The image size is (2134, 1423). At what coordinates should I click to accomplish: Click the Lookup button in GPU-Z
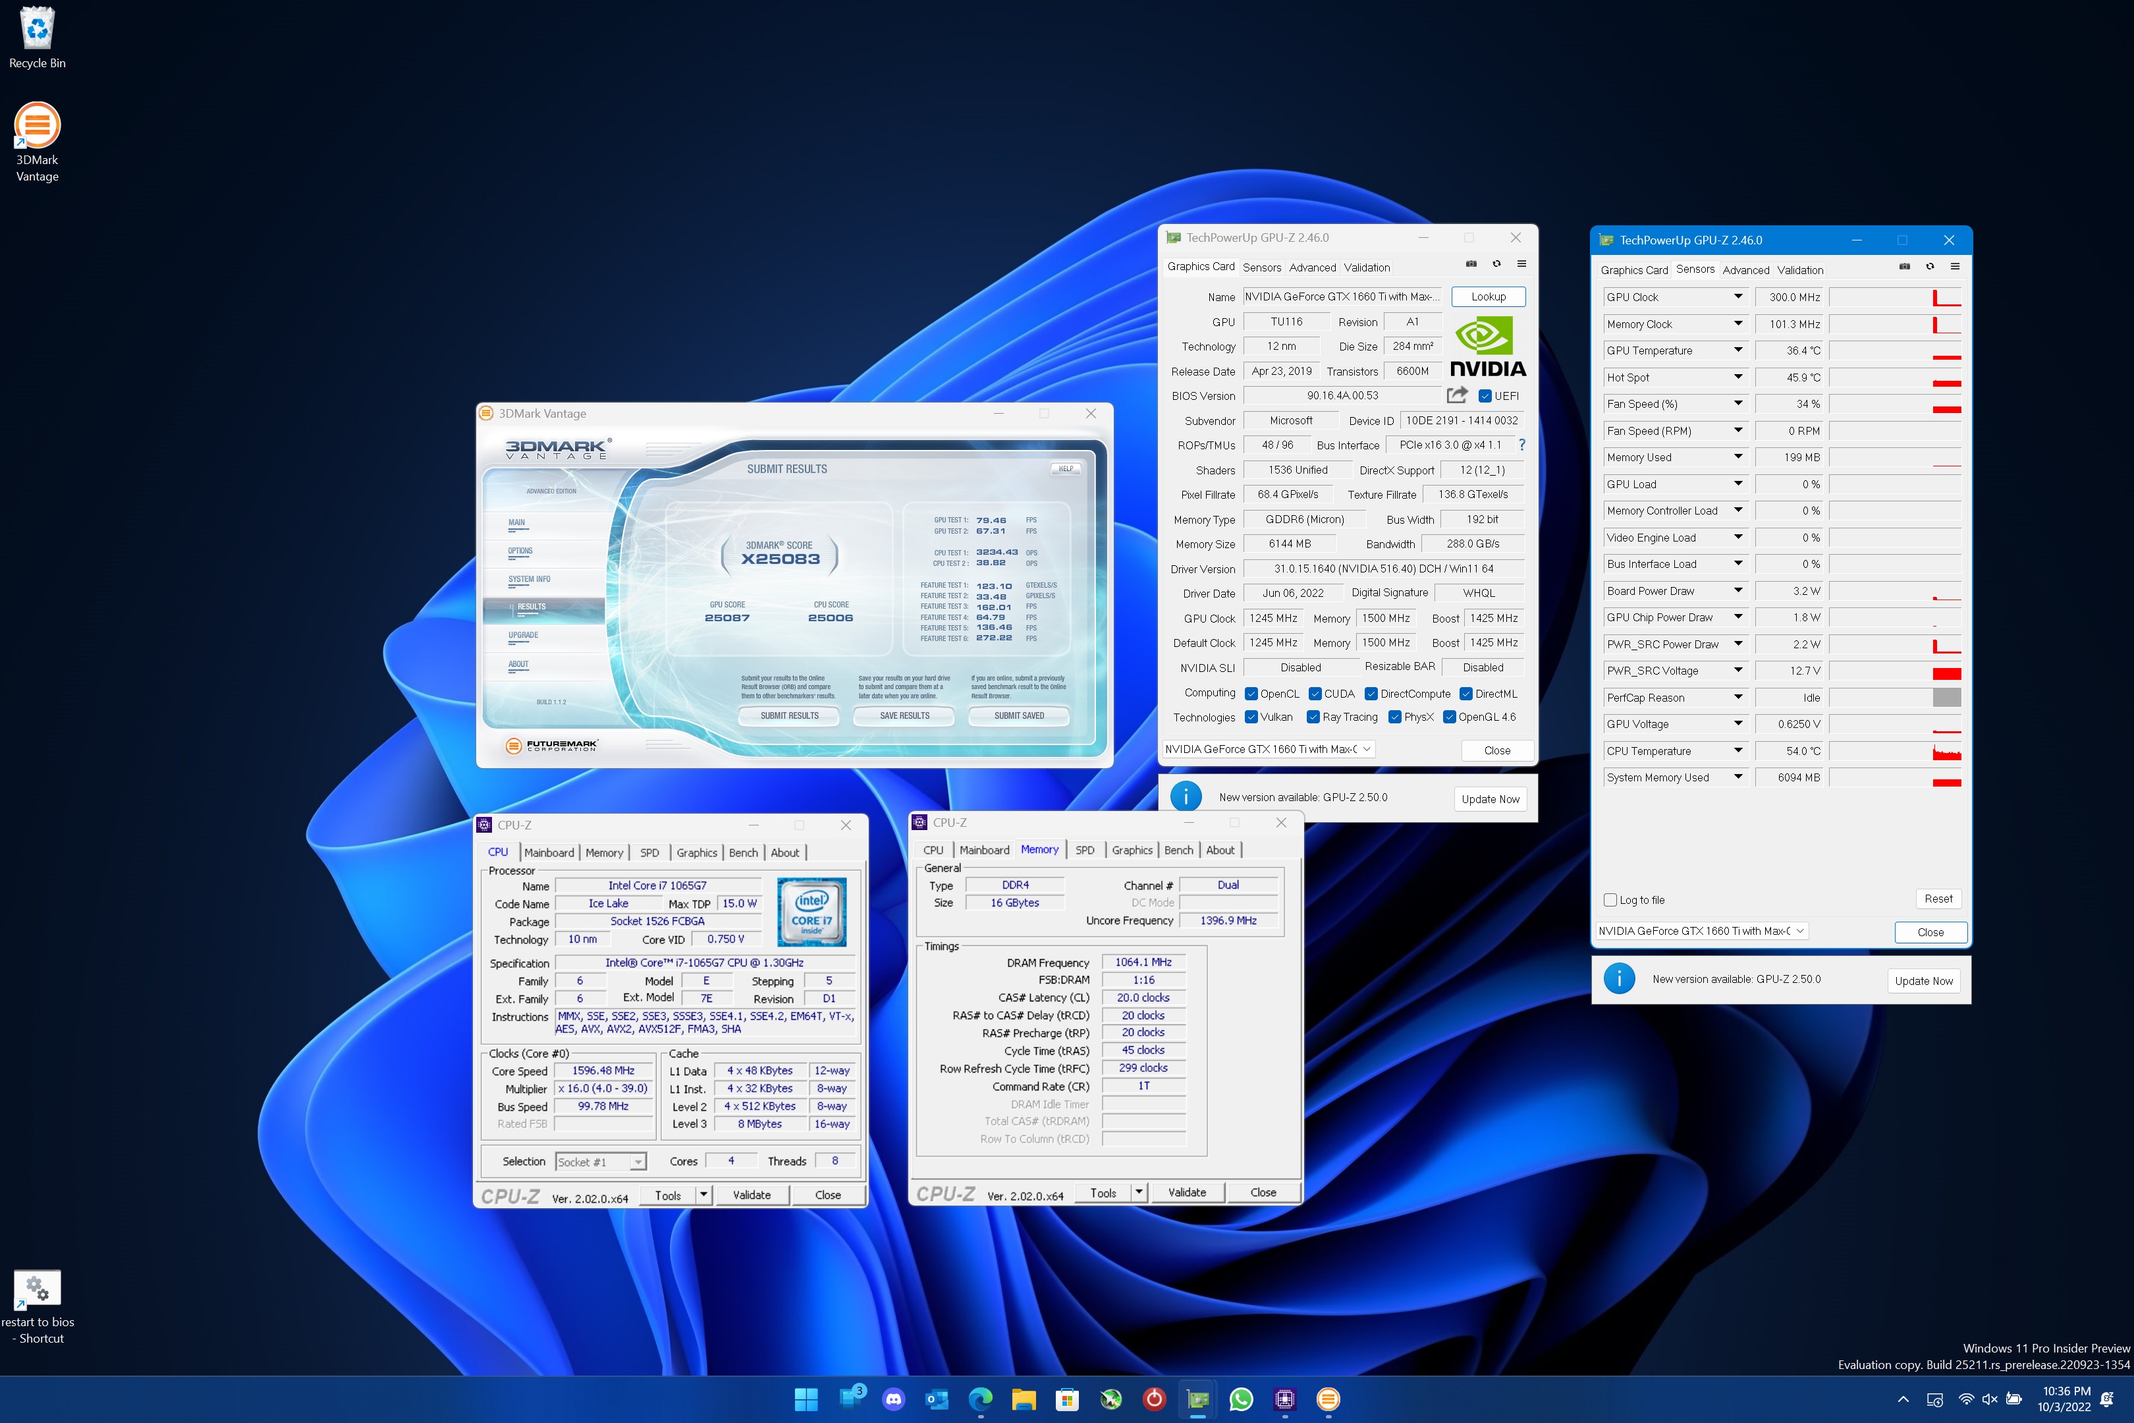[1488, 296]
